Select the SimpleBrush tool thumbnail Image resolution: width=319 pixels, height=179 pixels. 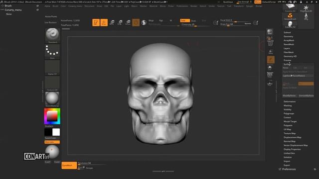(x=290, y=16)
